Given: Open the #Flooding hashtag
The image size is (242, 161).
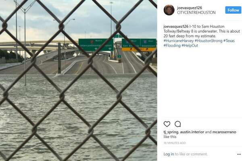Looking at the screenshot, I should point(172,45).
